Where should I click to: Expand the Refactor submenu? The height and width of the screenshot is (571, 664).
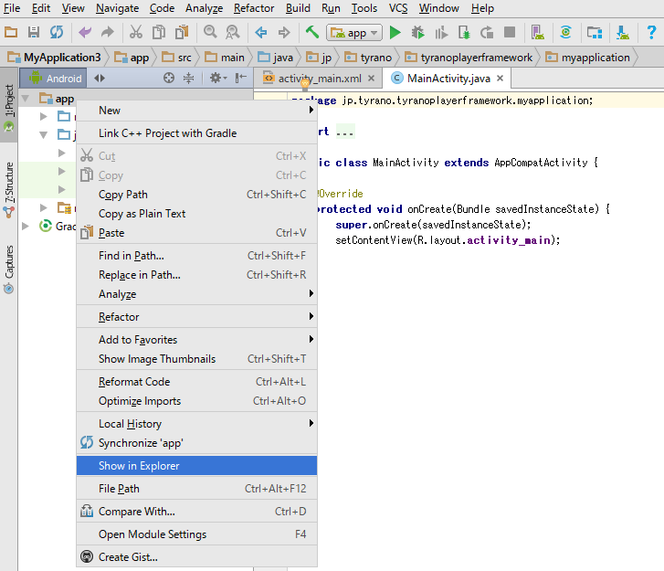[x=197, y=317]
